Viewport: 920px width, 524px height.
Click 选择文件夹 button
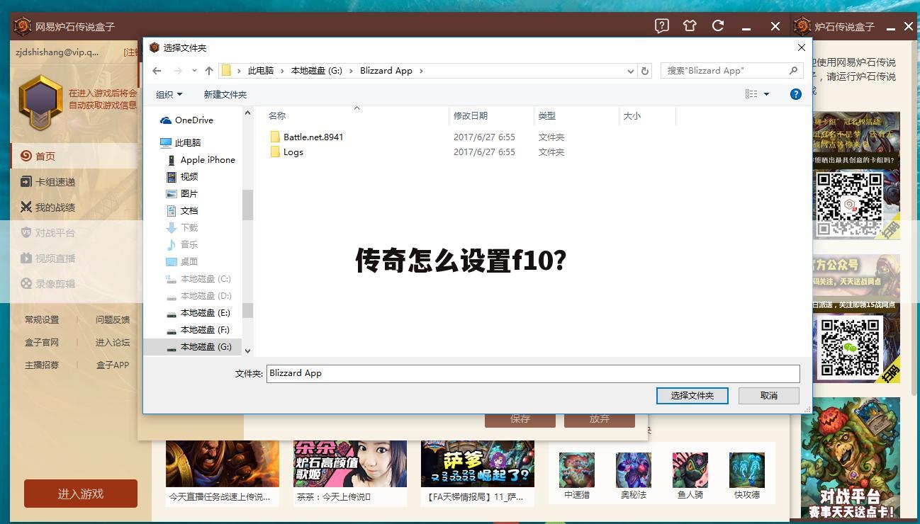click(692, 396)
